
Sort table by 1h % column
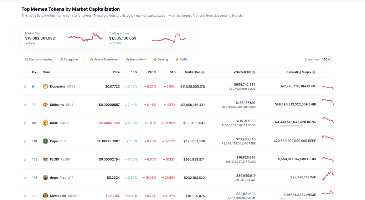pos(134,72)
